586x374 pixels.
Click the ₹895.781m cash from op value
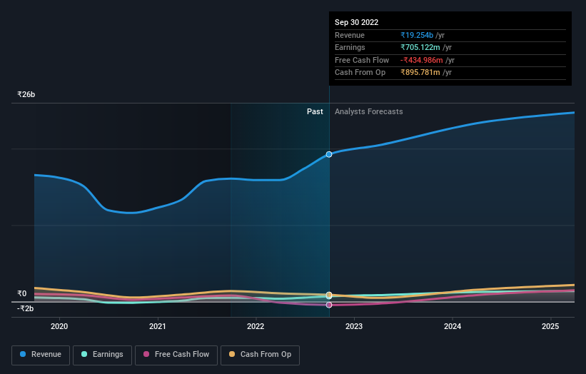pos(420,73)
